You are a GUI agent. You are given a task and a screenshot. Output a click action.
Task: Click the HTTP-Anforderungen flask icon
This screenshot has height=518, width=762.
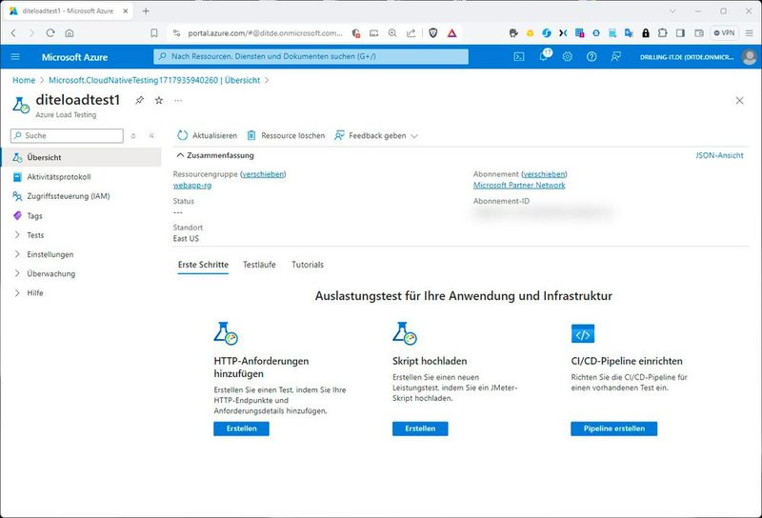(x=226, y=333)
